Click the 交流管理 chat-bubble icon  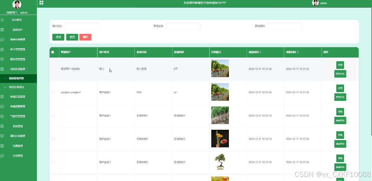2,156
